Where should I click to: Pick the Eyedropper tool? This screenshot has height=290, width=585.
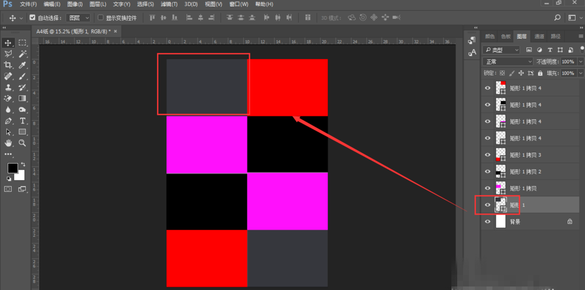22,65
